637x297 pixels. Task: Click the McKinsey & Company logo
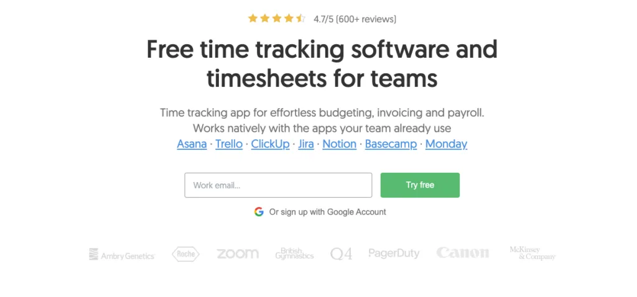tap(532, 253)
